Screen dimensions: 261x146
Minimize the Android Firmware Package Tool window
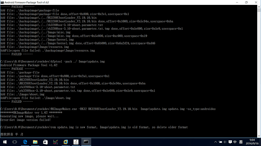coord(237,3)
